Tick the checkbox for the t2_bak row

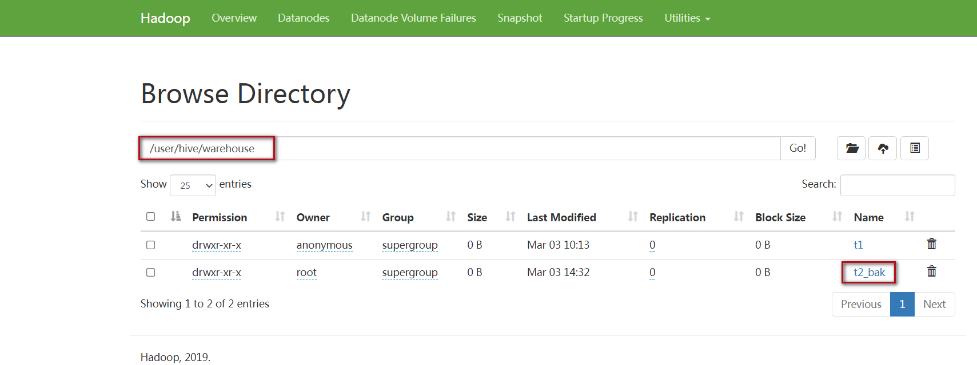point(151,272)
